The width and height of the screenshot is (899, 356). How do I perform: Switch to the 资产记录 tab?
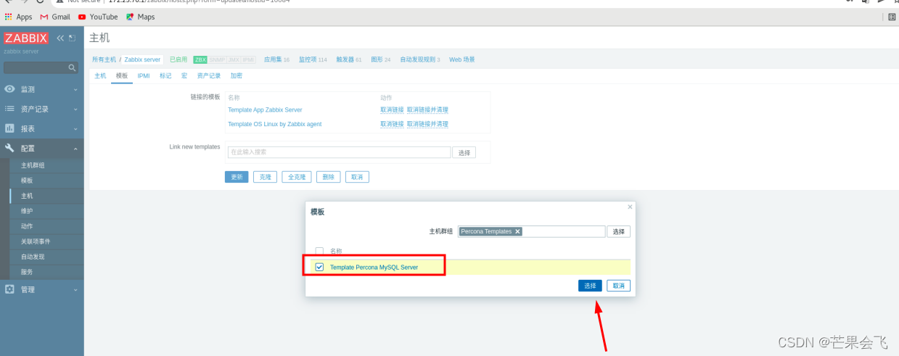209,75
